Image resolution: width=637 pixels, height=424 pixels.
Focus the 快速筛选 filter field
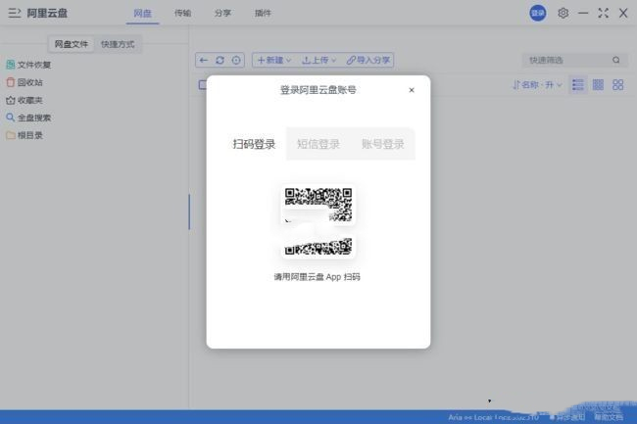pyautogui.click(x=575, y=60)
